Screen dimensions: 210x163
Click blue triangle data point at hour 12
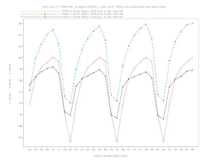(x=53, y=67)
